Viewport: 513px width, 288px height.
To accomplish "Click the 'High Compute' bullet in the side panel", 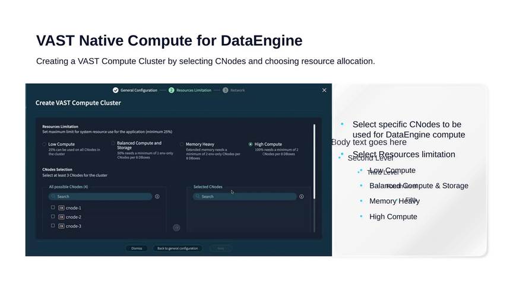I will pyautogui.click(x=393, y=217).
